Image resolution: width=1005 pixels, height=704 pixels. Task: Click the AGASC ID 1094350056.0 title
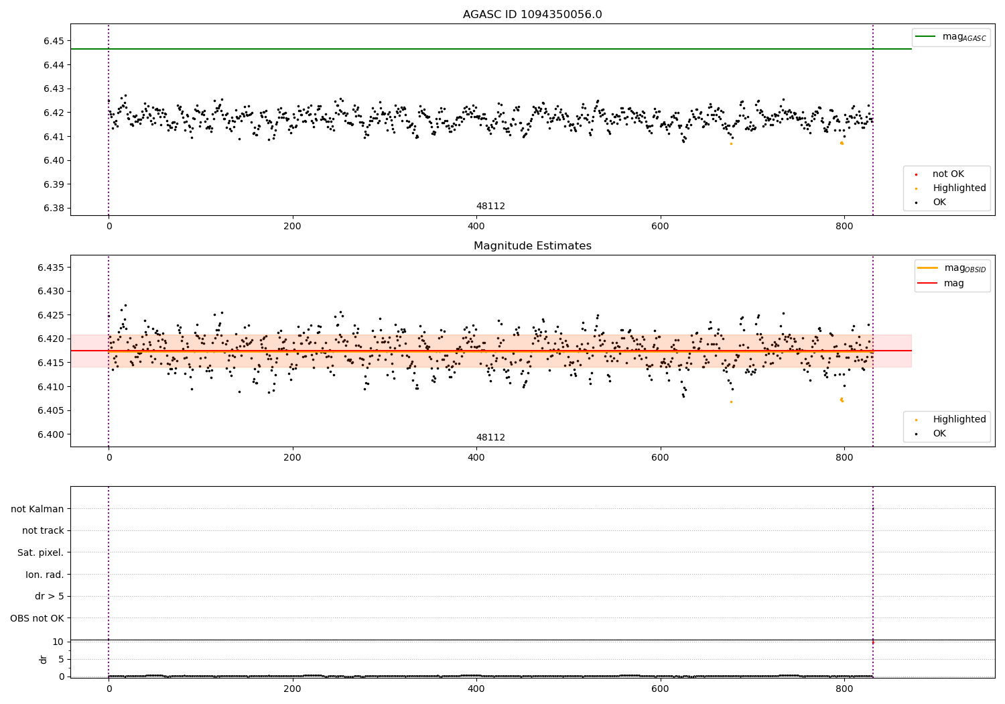coord(532,15)
